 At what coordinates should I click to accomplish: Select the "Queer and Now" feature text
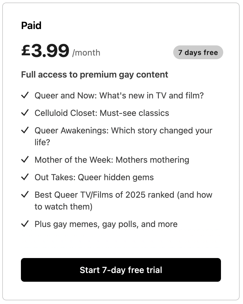[119, 96]
